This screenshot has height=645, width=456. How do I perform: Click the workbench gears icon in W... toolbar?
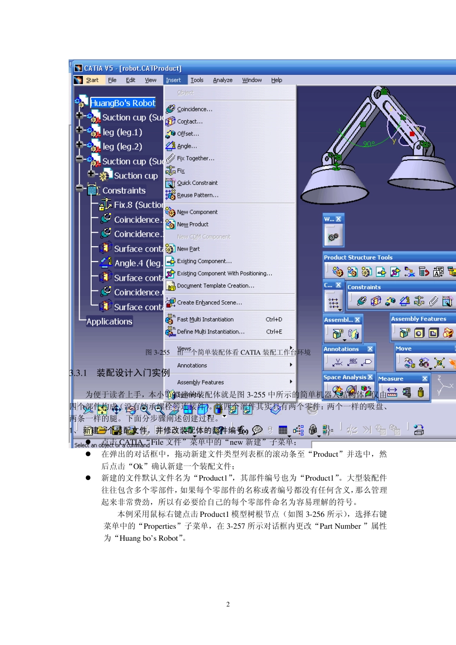click(333, 237)
